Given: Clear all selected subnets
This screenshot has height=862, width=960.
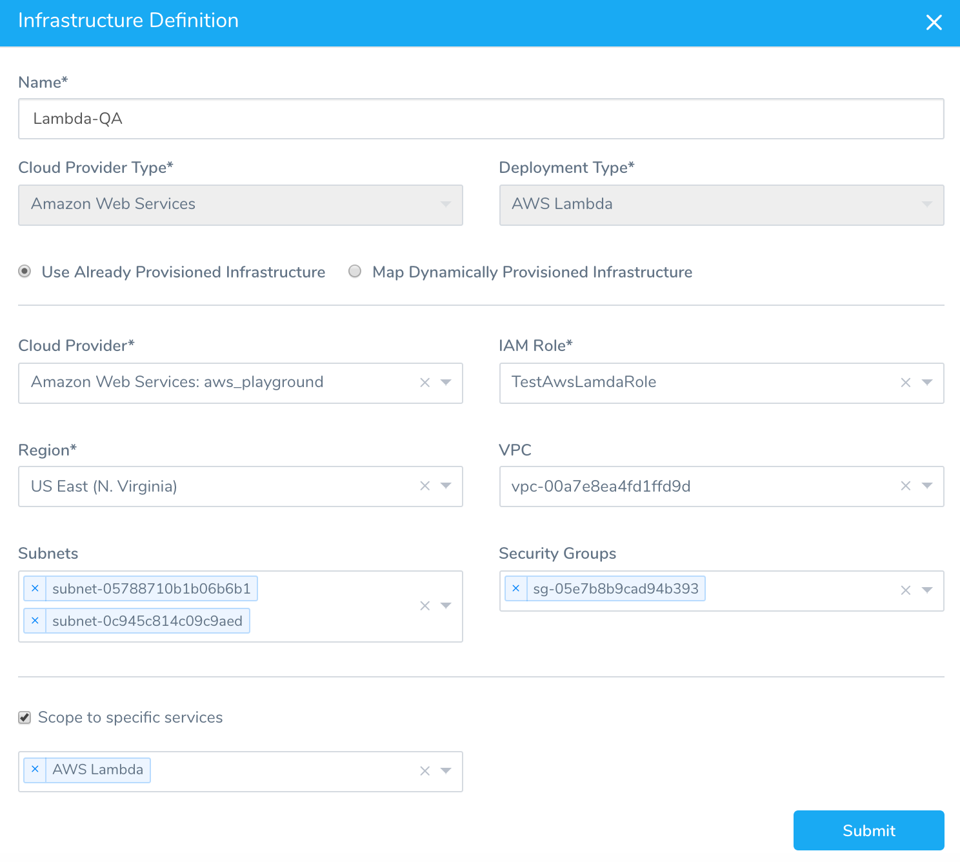Looking at the screenshot, I should [425, 606].
